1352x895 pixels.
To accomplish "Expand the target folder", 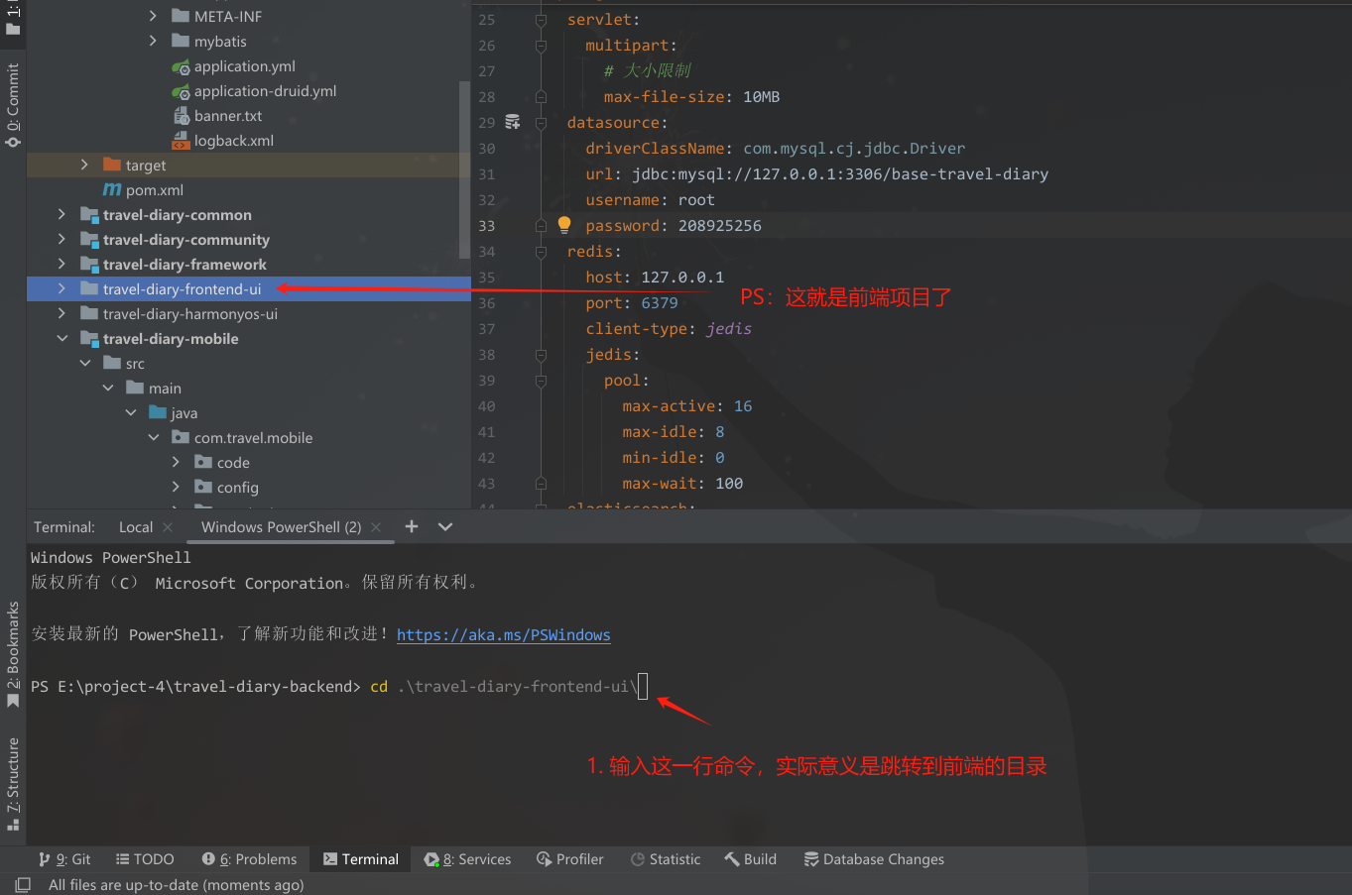I will pyautogui.click(x=84, y=165).
